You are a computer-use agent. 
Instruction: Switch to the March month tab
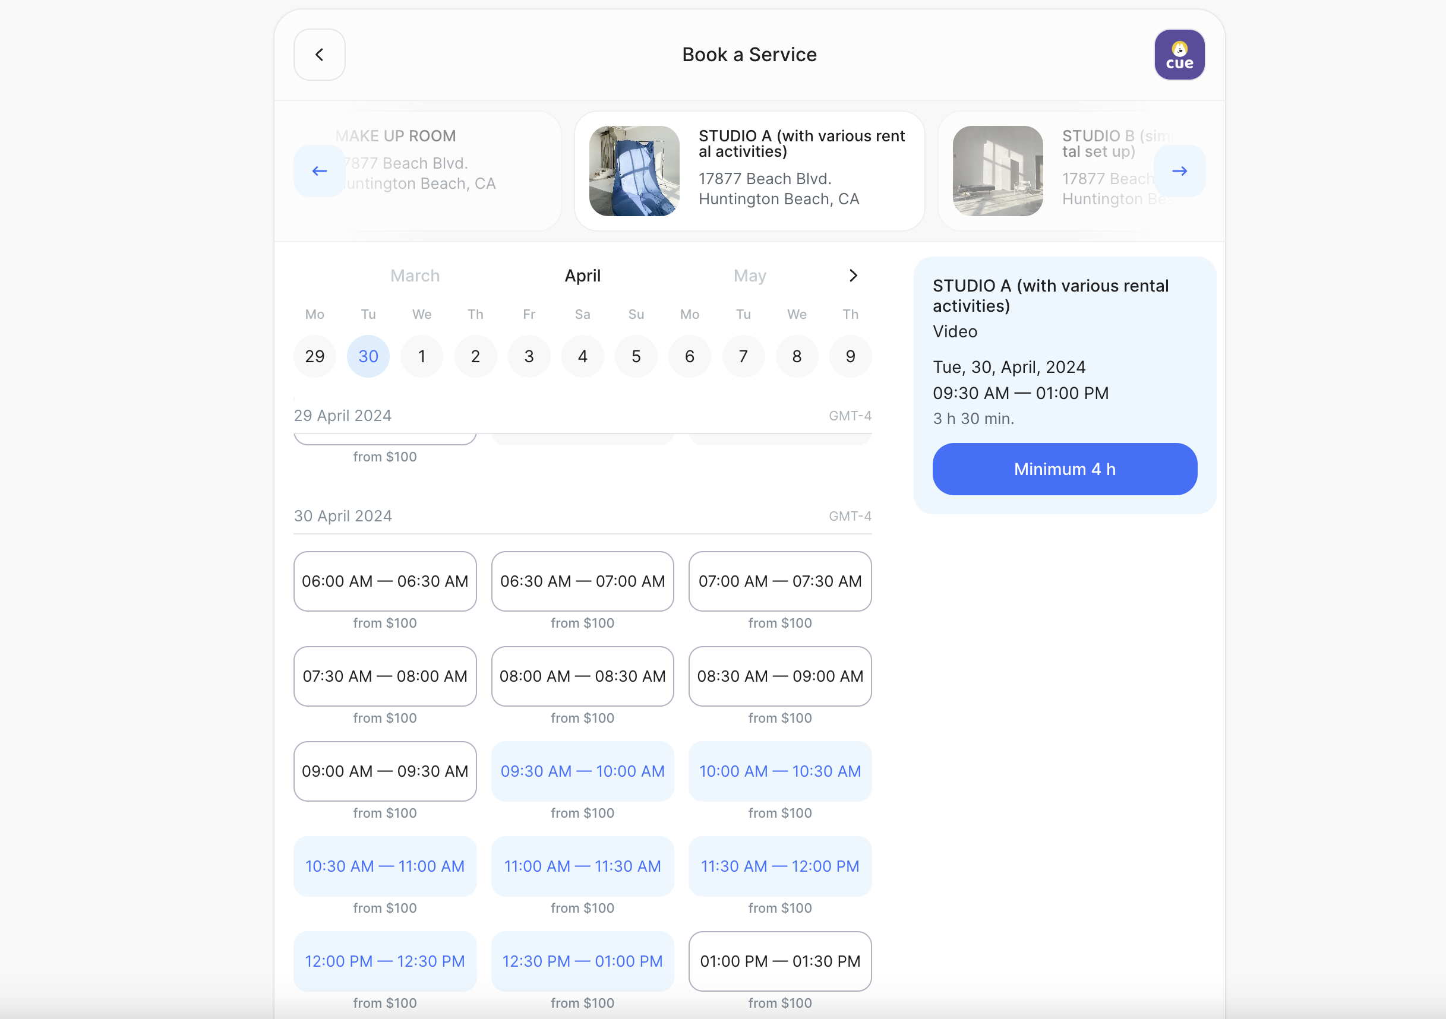[415, 276]
